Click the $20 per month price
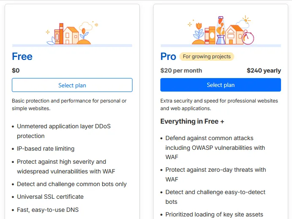Image resolution: width=292 pixels, height=219 pixels. 181,70
